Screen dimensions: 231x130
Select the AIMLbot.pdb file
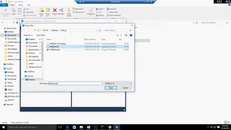click(88, 50)
